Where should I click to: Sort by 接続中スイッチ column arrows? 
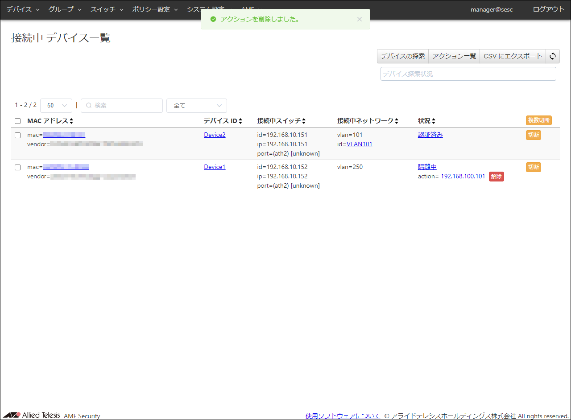pyautogui.click(x=304, y=121)
